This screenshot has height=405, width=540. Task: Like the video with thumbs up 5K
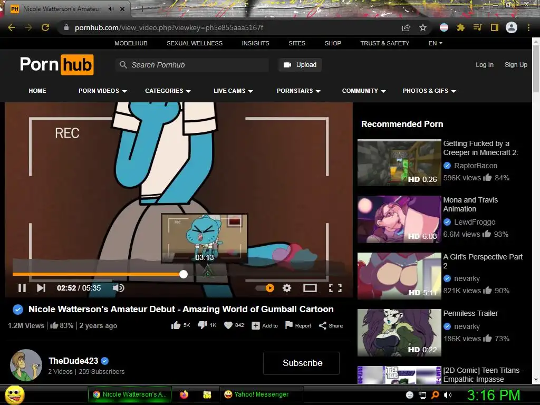tap(181, 325)
